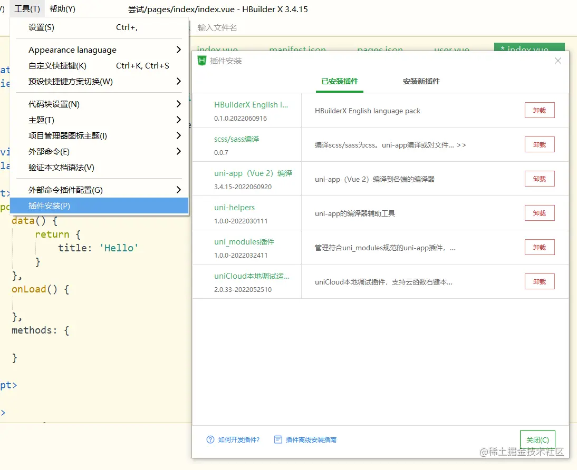
Task: Switch to 已安装插件 tab
Action: [339, 81]
